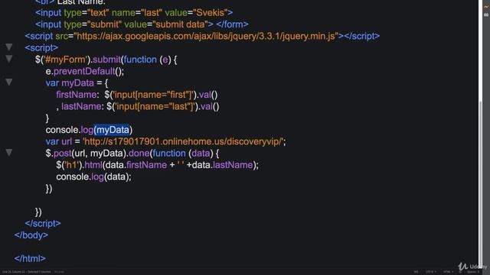Image resolution: width=490 pixels, height=275 pixels.
Task: Click the closing </html> tag
Action: (30, 258)
